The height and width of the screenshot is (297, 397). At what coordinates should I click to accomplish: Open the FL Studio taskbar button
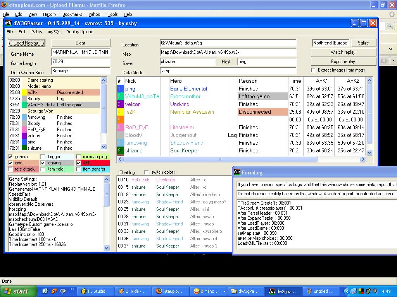click(95, 291)
